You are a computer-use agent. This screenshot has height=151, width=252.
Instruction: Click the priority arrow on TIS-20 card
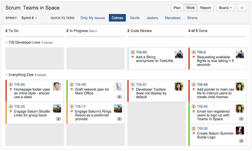pos(11,111)
